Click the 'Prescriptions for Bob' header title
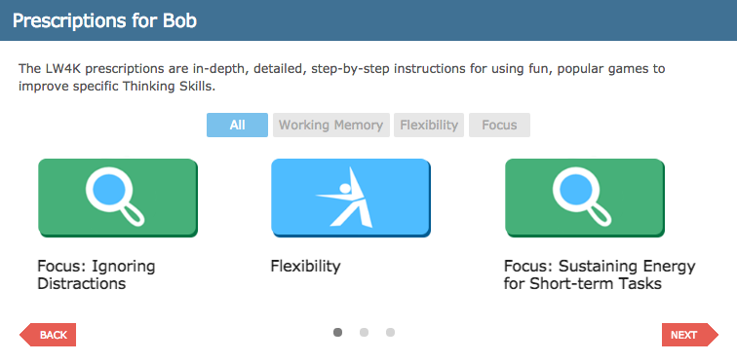Screen dimensions: 737x362 [x=104, y=20]
